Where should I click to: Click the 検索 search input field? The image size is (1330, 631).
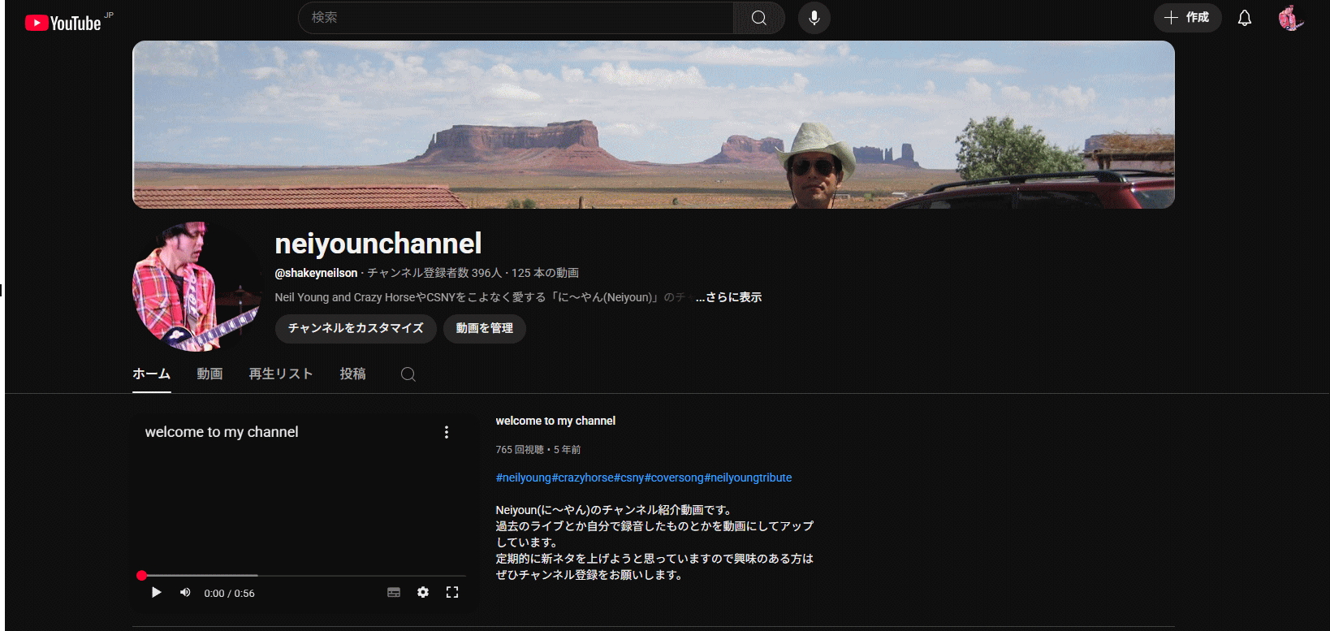click(516, 18)
